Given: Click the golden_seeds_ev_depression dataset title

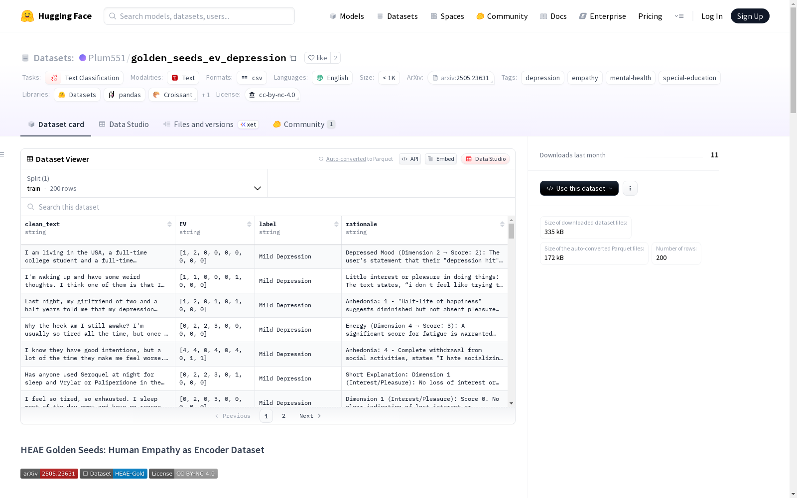Looking at the screenshot, I should click(209, 58).
